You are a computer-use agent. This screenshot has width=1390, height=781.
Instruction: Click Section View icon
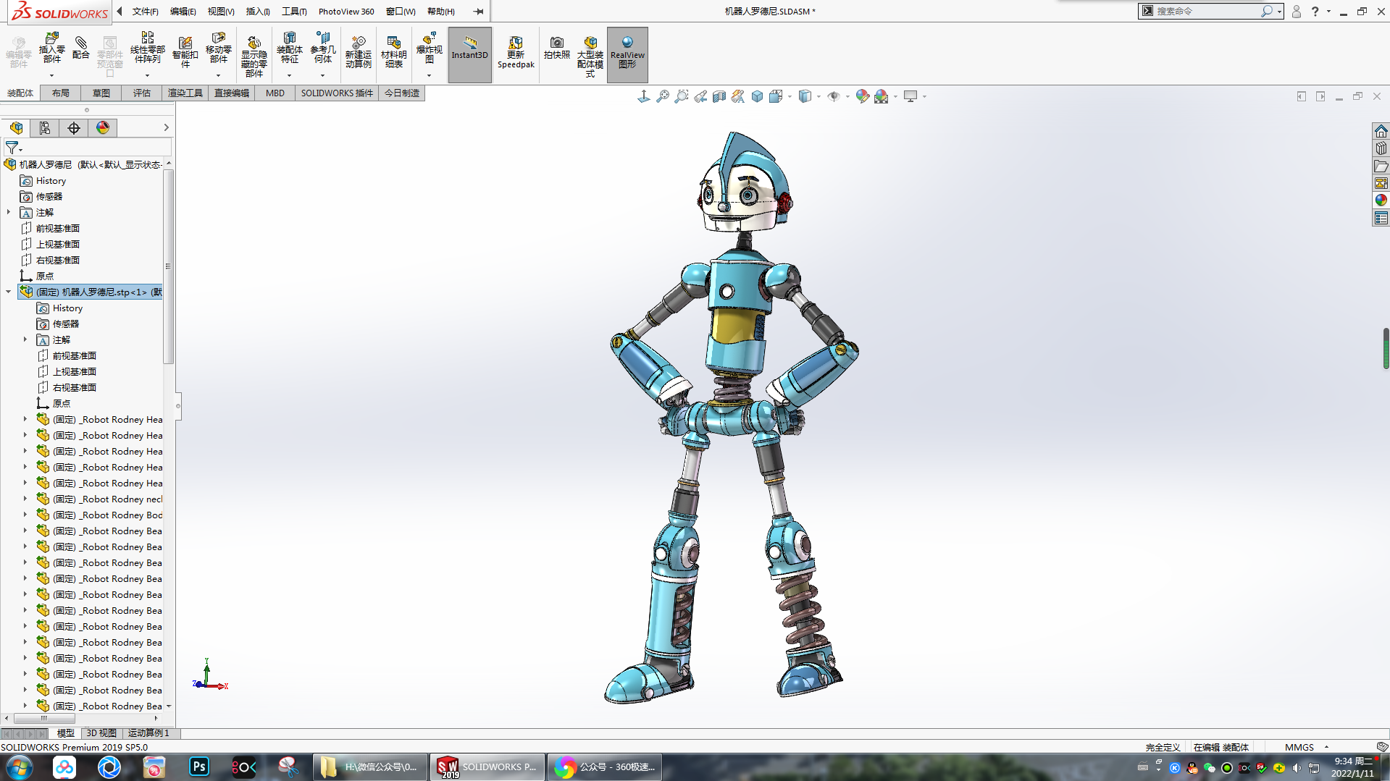tap(719, 96)
